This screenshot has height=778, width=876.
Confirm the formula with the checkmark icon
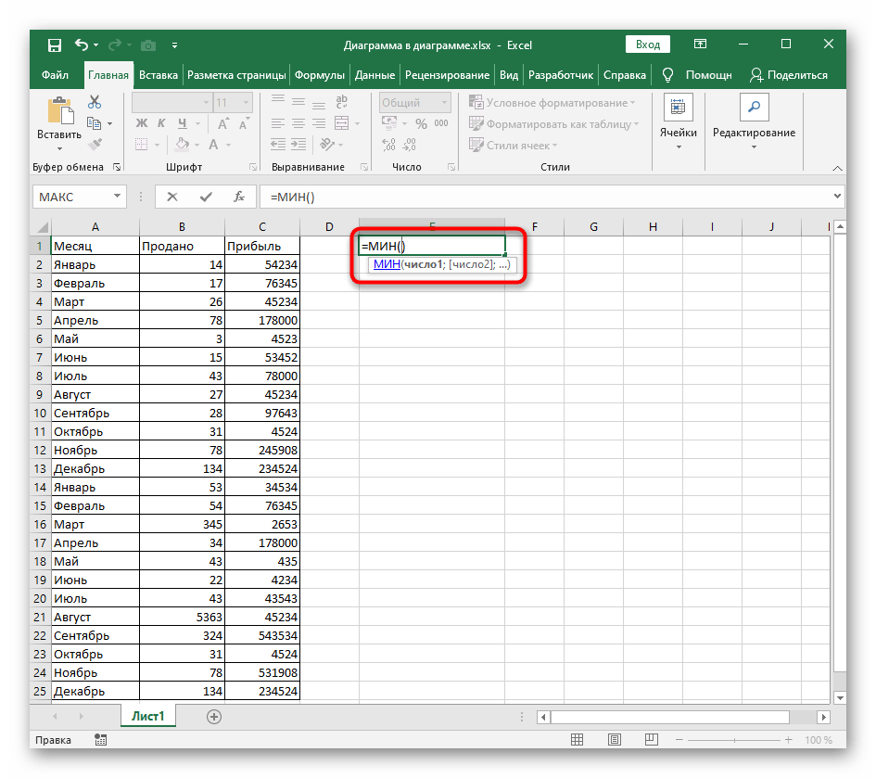point(206,197)
